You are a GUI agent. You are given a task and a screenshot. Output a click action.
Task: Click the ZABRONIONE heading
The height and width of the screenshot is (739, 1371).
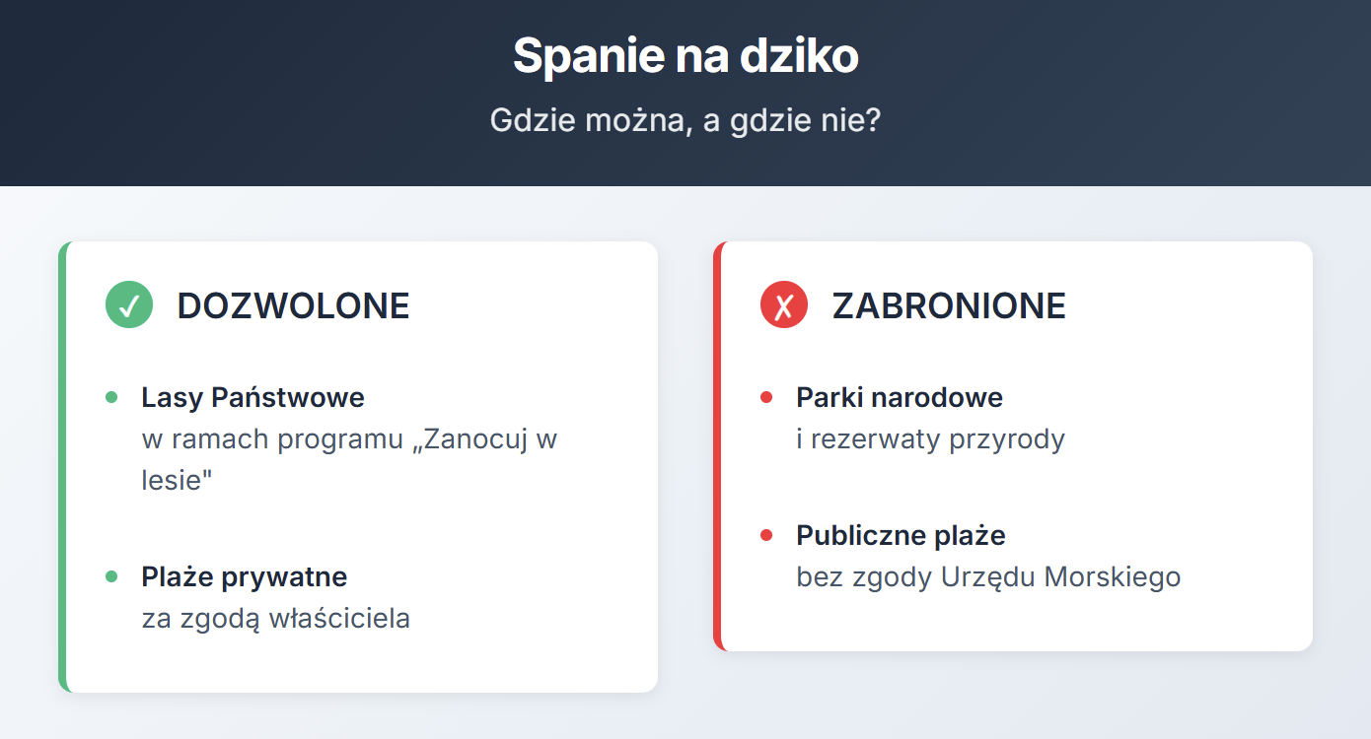pyautogui.click(x=949, y=305)
